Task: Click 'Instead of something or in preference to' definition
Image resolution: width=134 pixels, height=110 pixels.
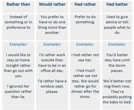Action: click(x=18, y=22)
